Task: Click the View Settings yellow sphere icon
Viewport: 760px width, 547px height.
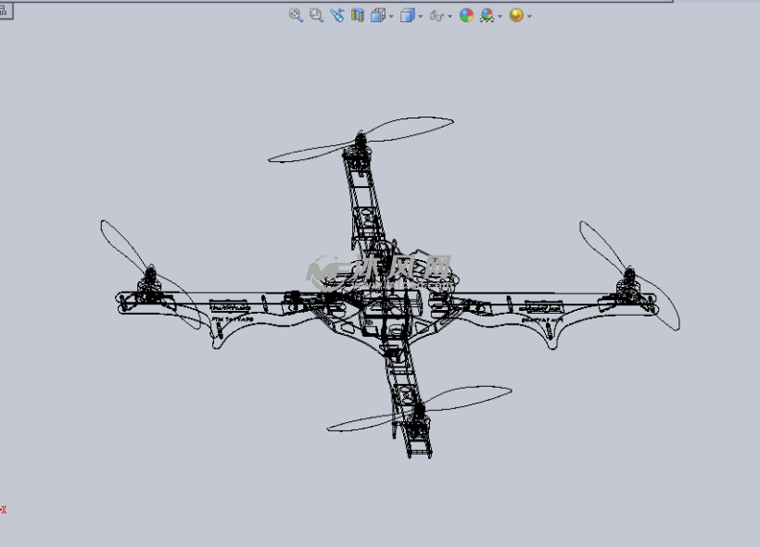Action: (x=517, y=15)
